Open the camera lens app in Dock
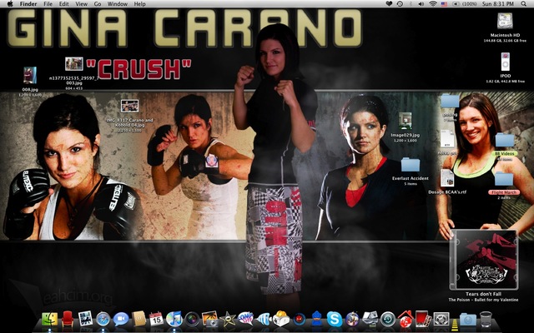 click(x=192, y=320)
